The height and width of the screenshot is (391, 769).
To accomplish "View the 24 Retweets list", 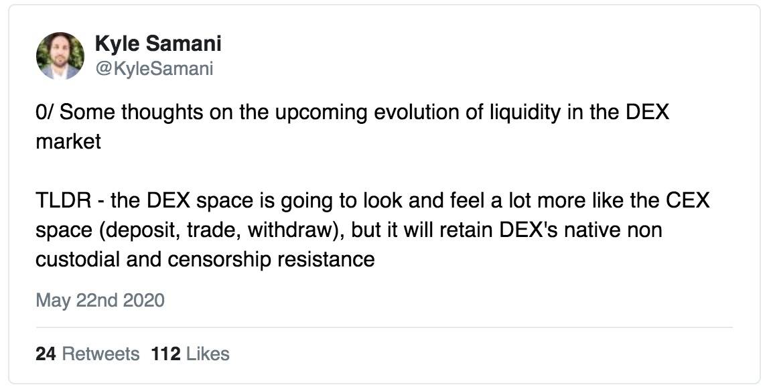I will point(88,354).
